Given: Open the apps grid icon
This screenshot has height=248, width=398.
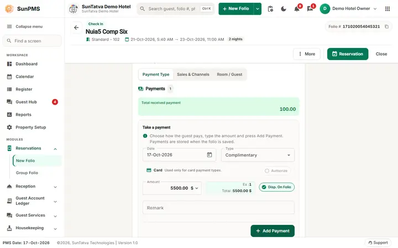Looking at the screenshot, I should (387, 9).
